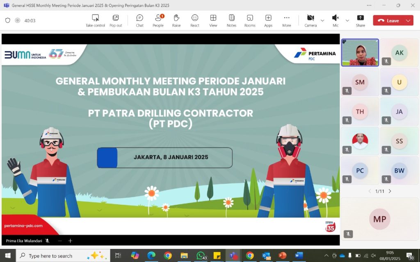
Task: Select the participant tile with photo avatar
Action: (360, 141)
